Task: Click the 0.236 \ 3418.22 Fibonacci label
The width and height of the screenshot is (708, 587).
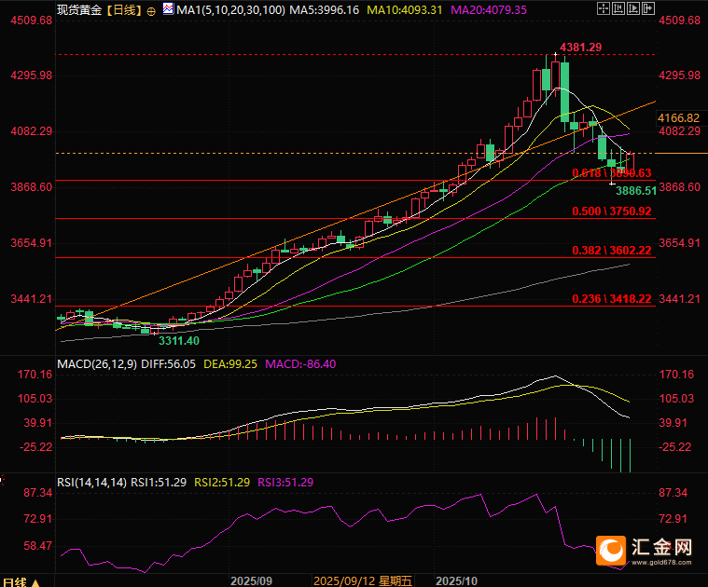Action: click(612, 299)
